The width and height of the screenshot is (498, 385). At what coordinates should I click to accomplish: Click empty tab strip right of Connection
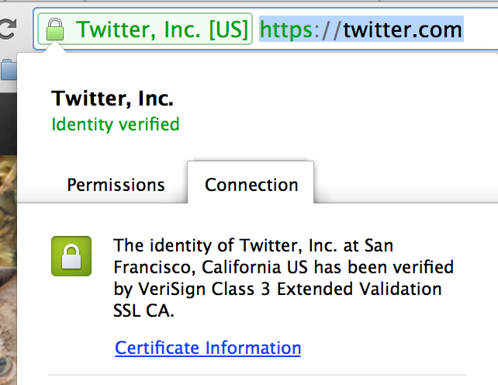click(x=403, y=186)
